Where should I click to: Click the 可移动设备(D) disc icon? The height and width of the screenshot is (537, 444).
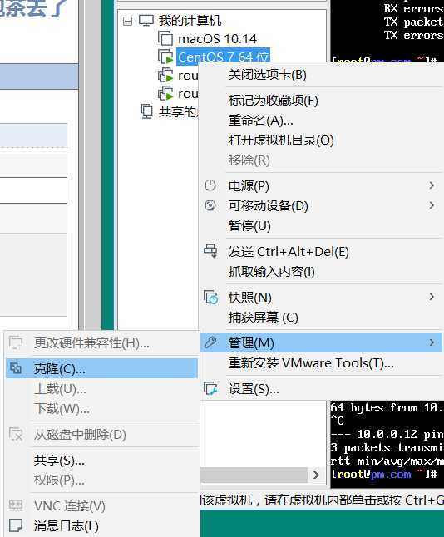pyautogui.click(x=210, y=205)
